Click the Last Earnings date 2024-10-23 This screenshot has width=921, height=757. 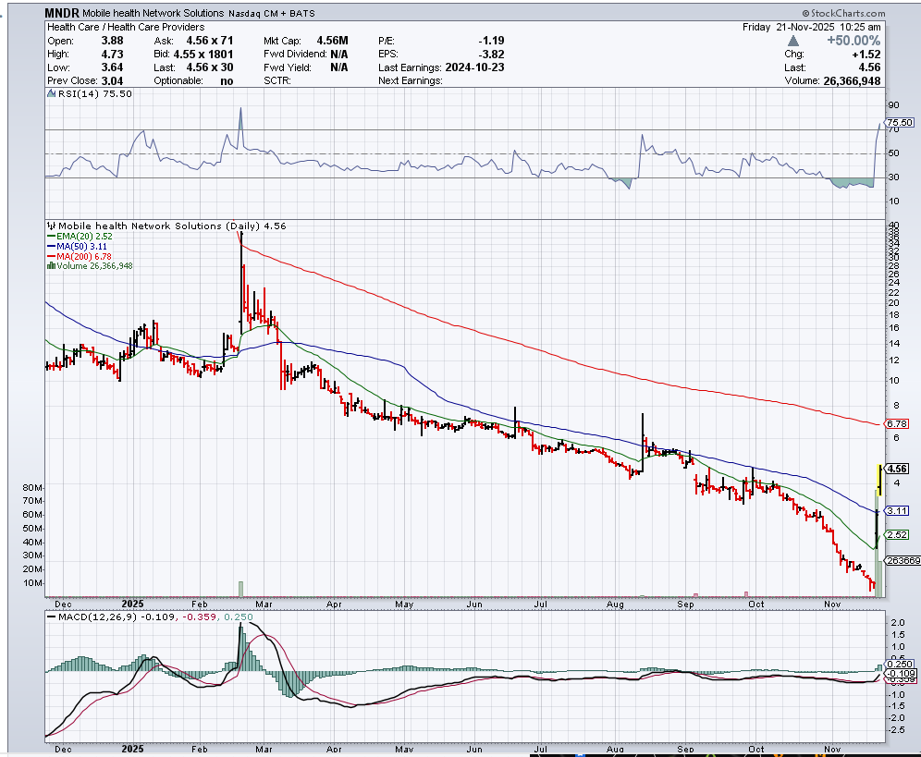point(473,68)
